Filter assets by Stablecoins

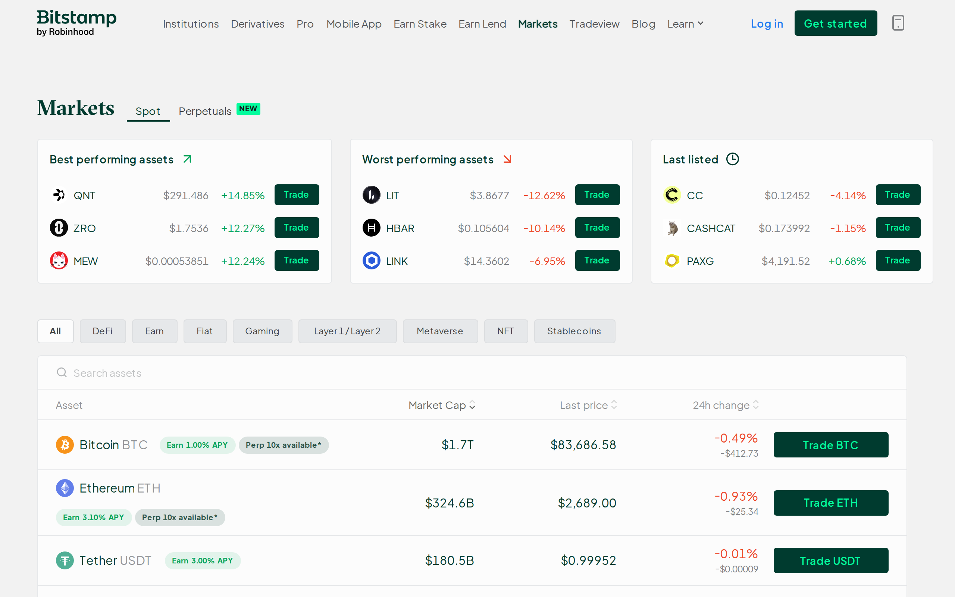pos(574,331)
